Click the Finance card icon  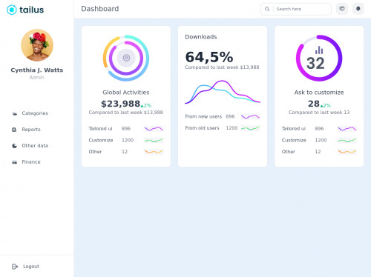coord(15,162)
